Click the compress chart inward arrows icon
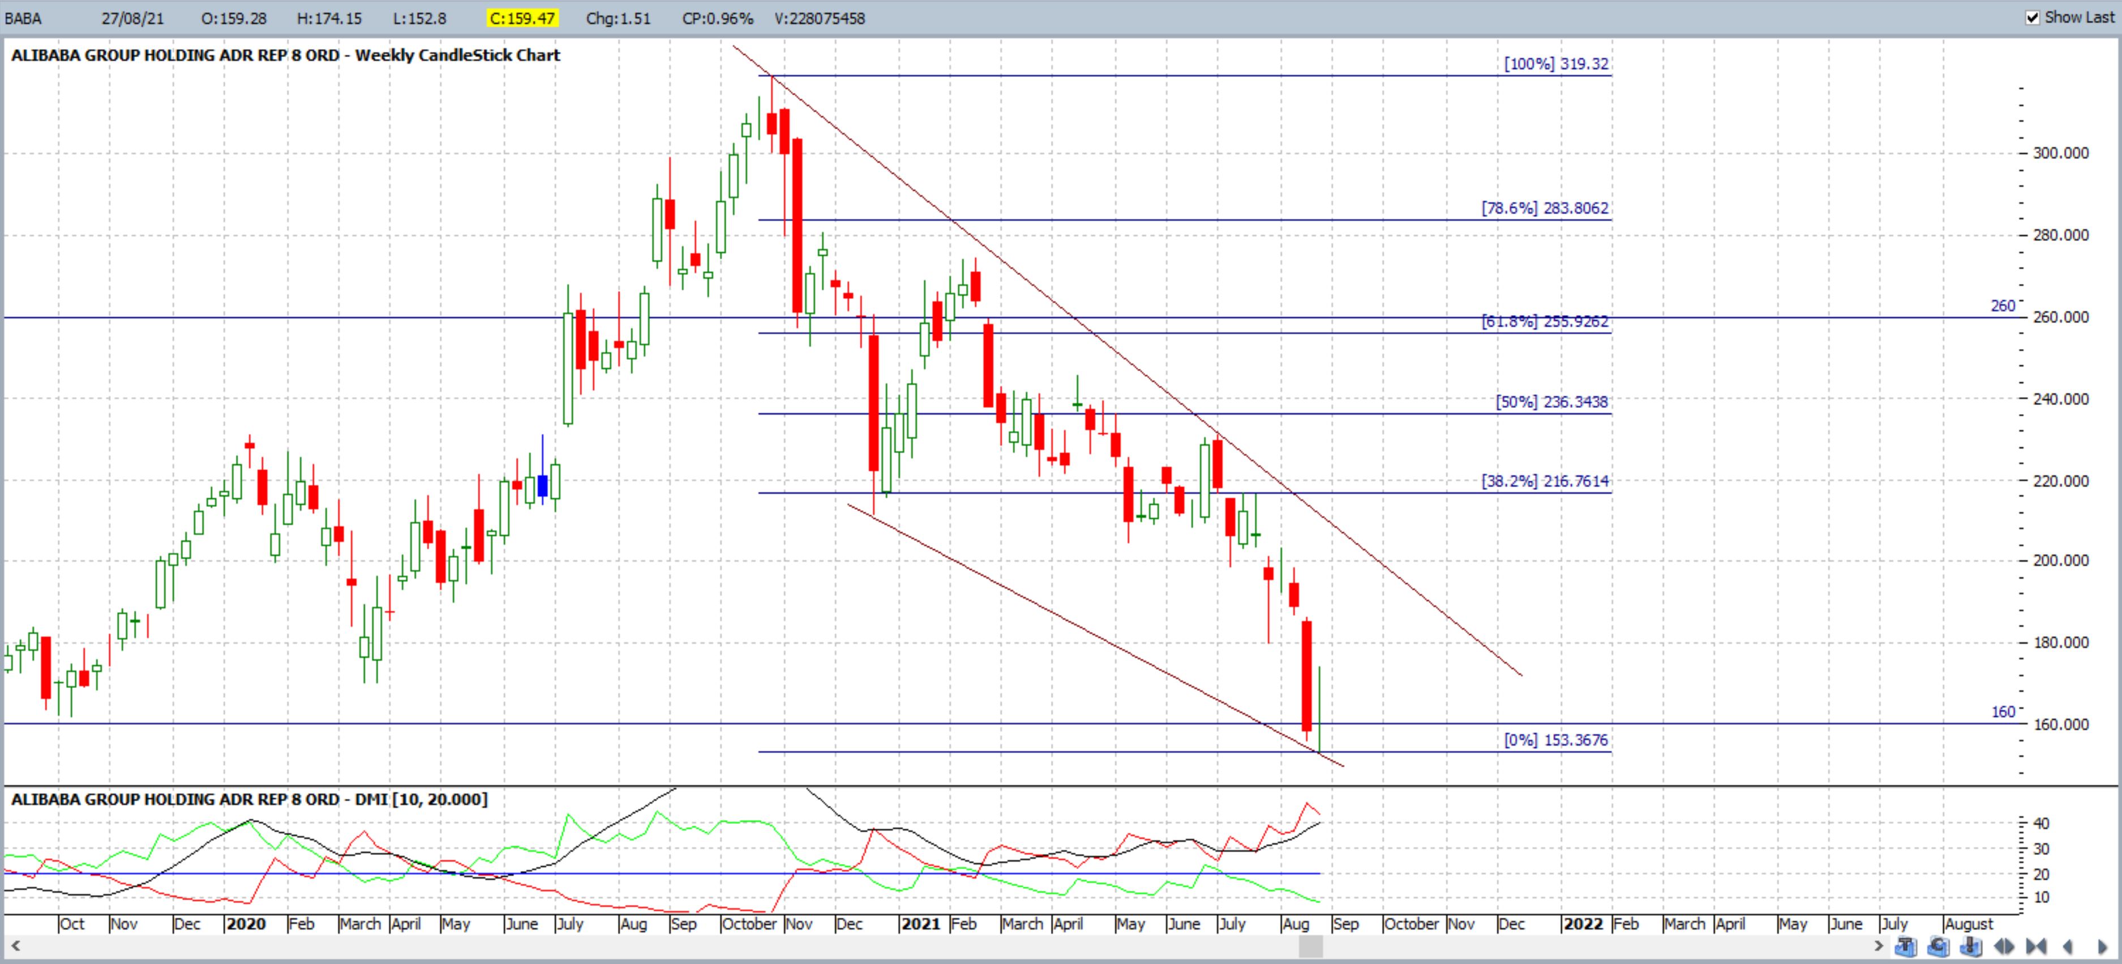 point(2037,948)
